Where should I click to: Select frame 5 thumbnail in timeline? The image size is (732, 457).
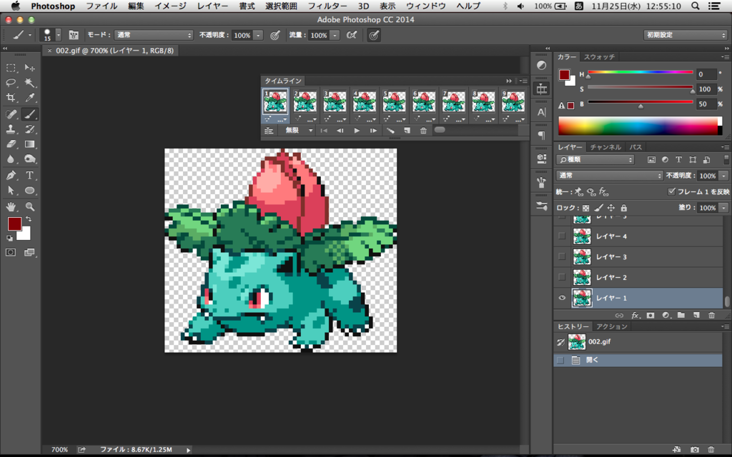(x=393, y=102)
